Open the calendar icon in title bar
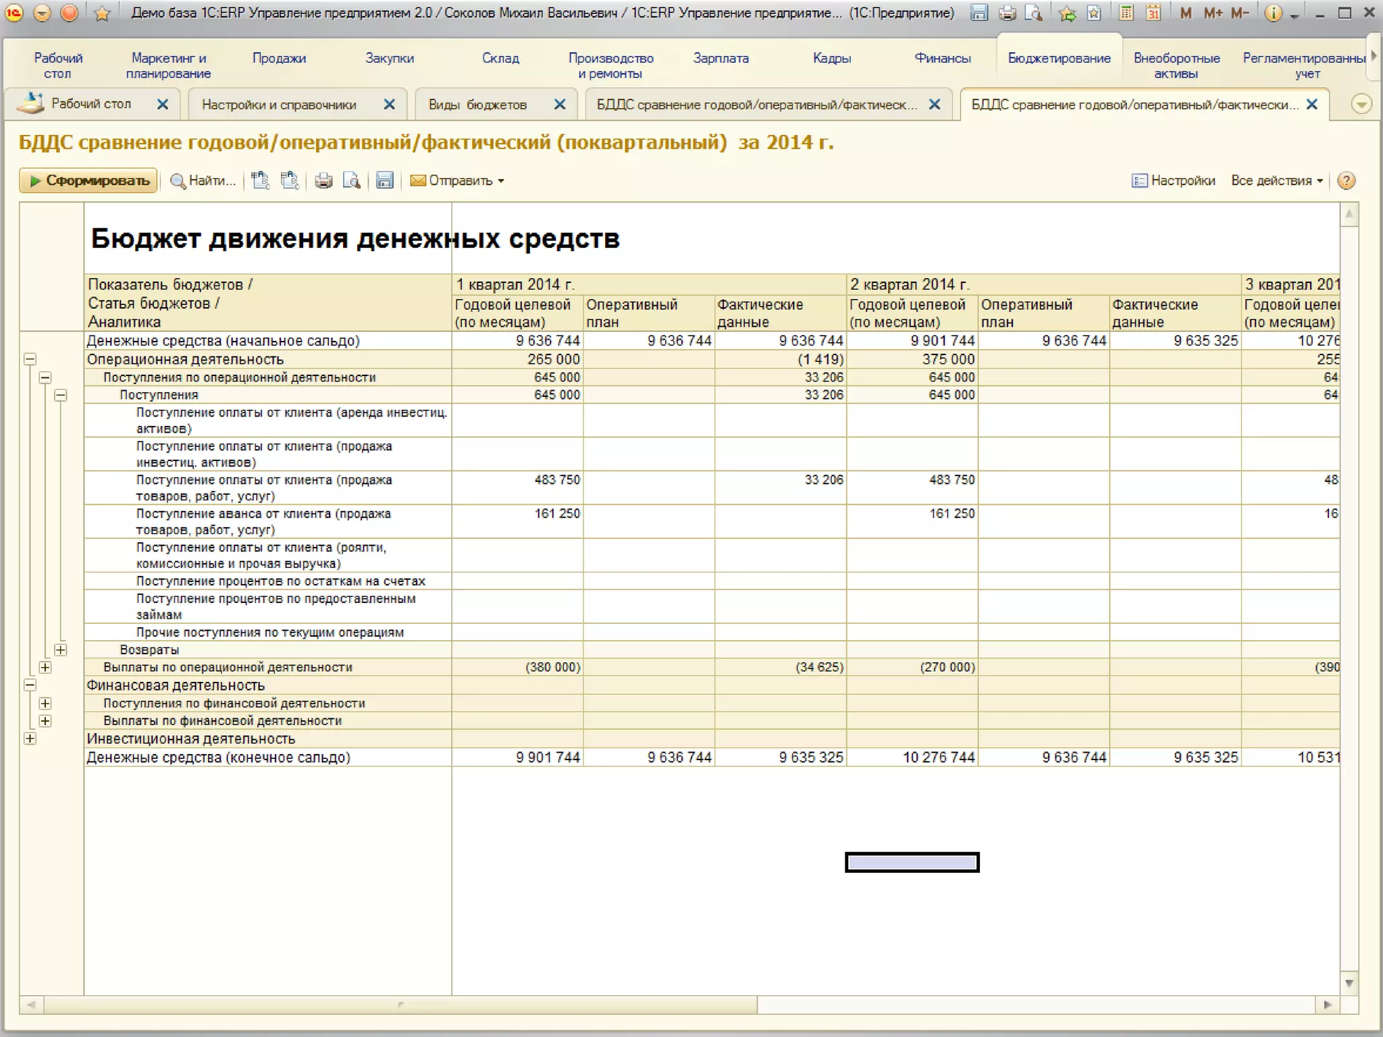Image resolution: width=1383 pixels, height=1037 pixels. [x=1153, y=13]
